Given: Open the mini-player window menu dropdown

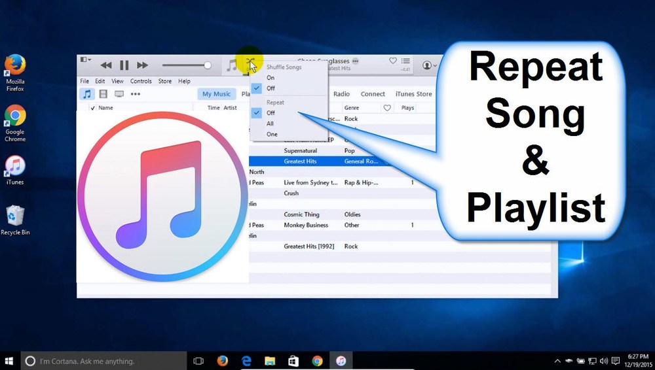Looking at the screenshot, I should click(x=85, y=59).
